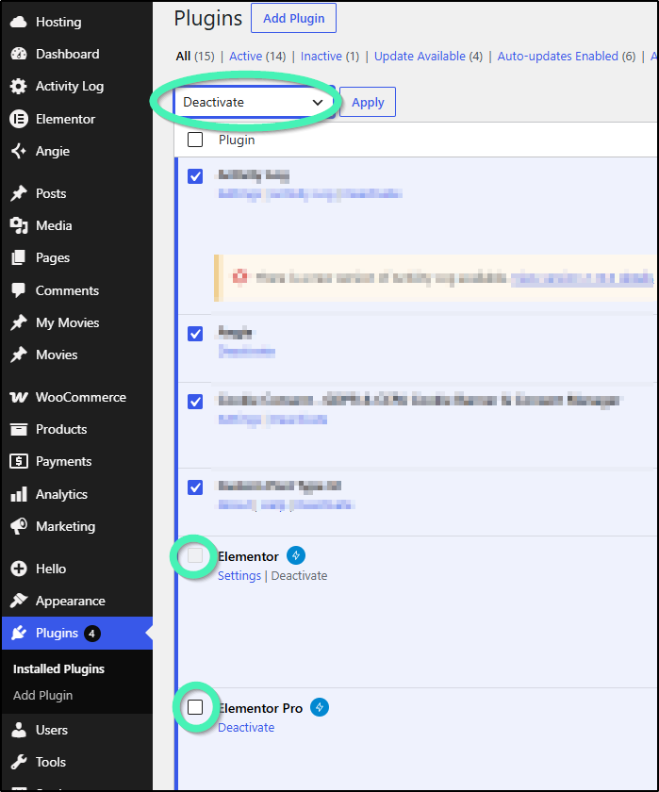Click the Hello plus-circle icon
The image size is (659, 792).
point(19,569)
